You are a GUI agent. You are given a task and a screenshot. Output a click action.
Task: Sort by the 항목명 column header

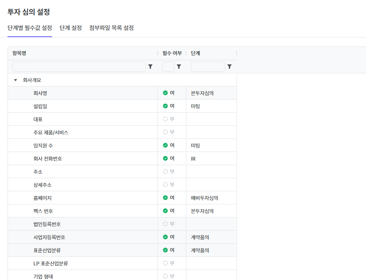coord(19,54)
